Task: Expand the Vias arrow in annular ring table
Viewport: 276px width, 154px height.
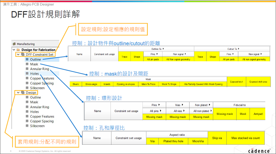Action: (x=183, y=105)
